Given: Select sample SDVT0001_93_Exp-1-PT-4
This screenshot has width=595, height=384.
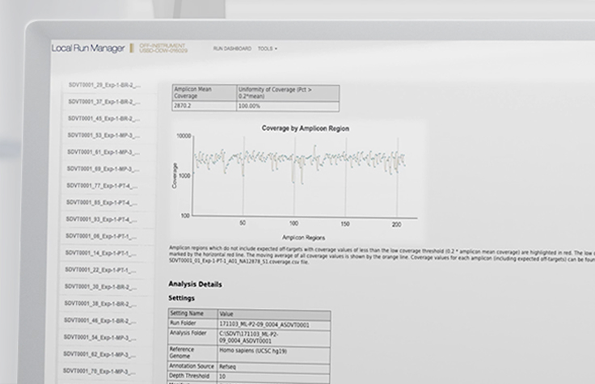Looking at the screenshot, I should 103,219.
